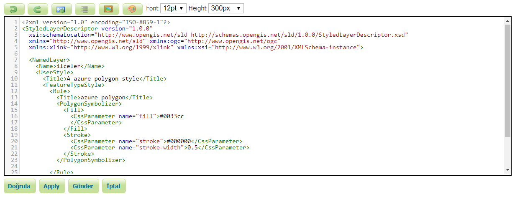Image resolution: width=520 pixels, height=197 pixels.
Task: Click the vertical scrollbar thumb
Action: 508,81
